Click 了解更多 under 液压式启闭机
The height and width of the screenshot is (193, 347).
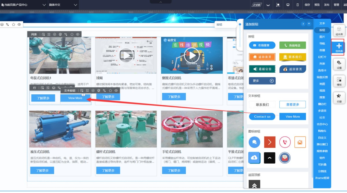[42, 170]
